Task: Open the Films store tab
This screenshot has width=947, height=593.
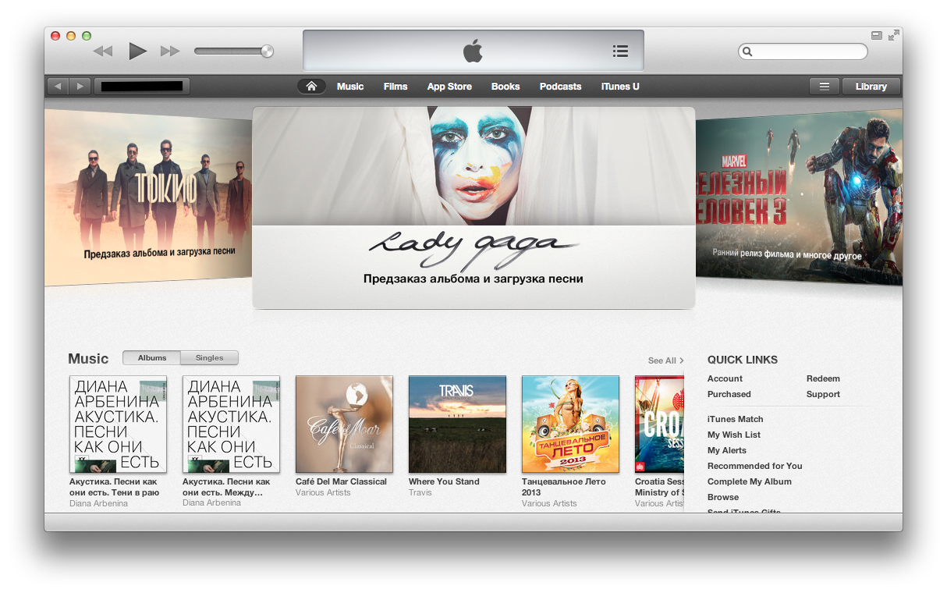Action: click(x=395, y=87)
